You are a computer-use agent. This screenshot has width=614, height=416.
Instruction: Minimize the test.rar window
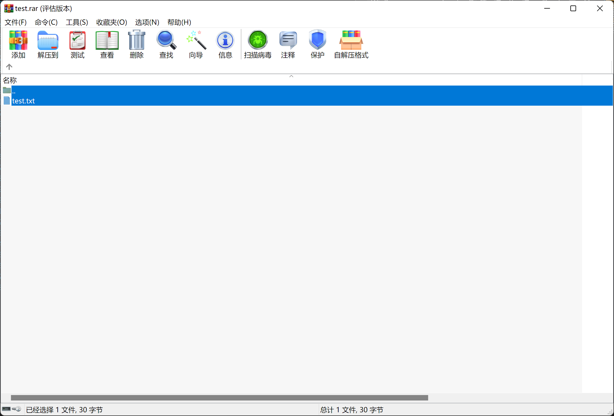(547, 8)
